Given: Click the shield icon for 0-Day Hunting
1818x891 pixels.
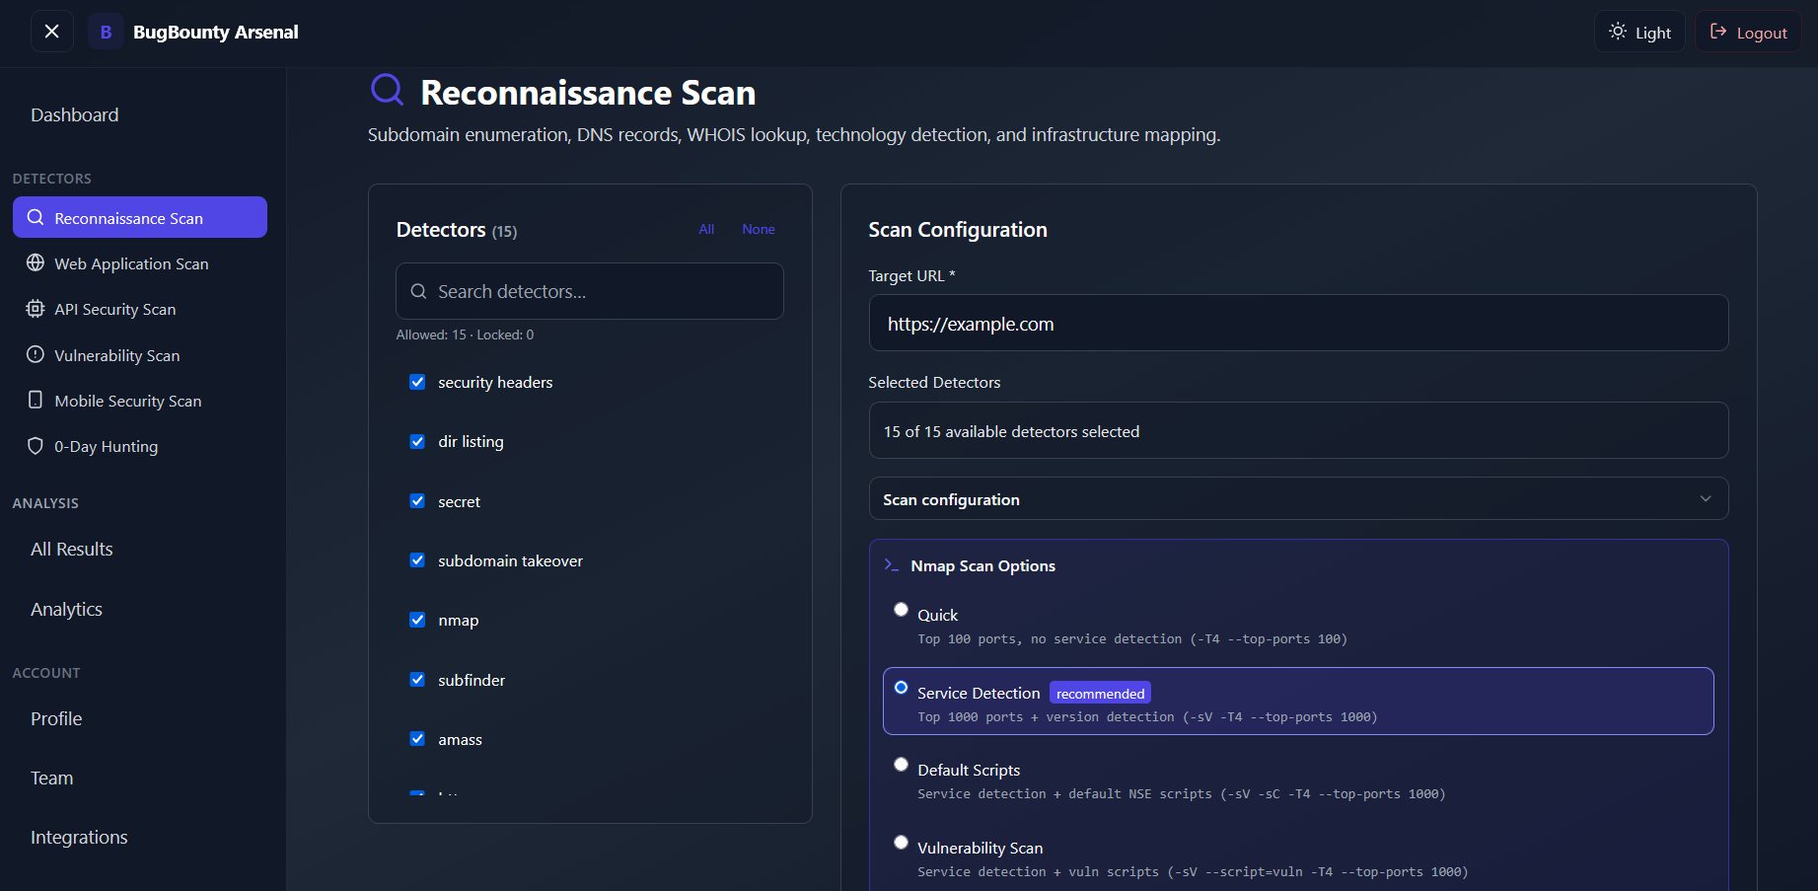Looking at the screenshot, I should 36,446.
